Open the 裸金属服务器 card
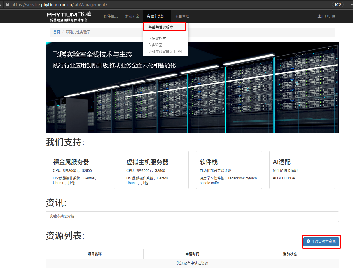 [82, 170]
